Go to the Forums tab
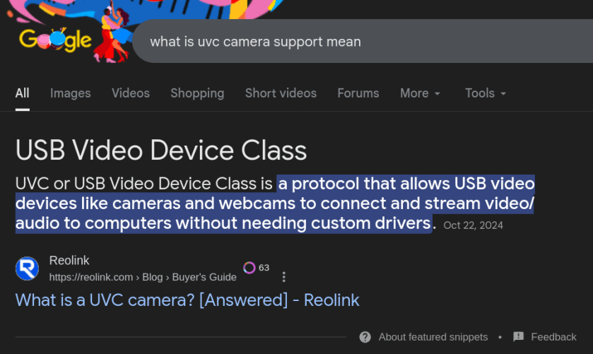The height and width of the screenshot is (354, 593). 358,93
